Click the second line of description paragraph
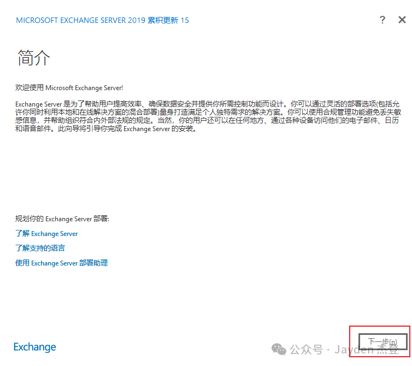 (x=208, y=112)
